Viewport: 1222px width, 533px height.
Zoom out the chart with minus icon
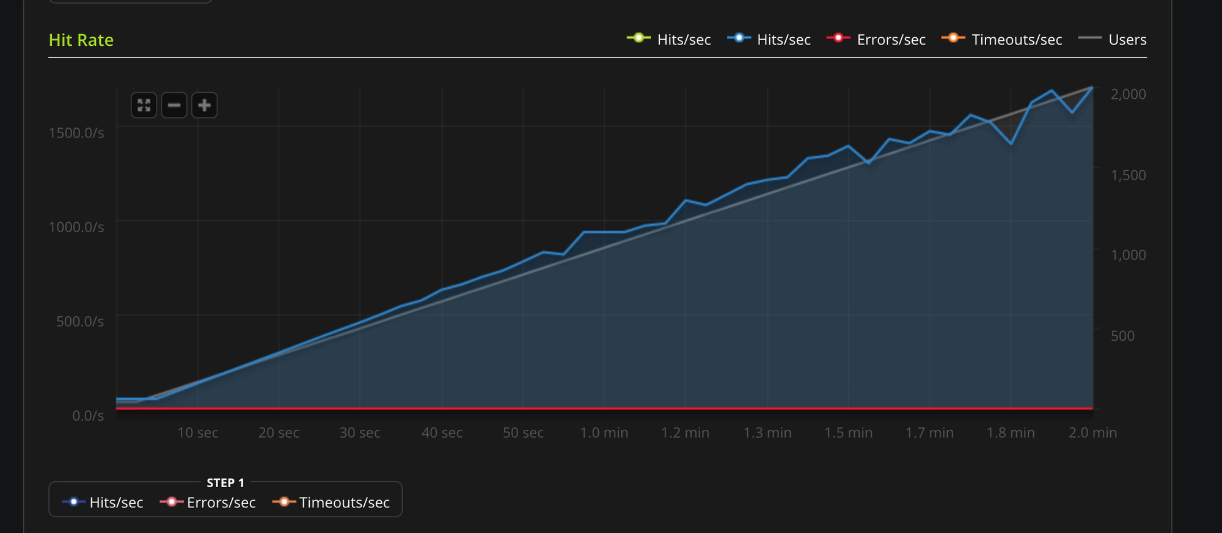pos(174,106)
